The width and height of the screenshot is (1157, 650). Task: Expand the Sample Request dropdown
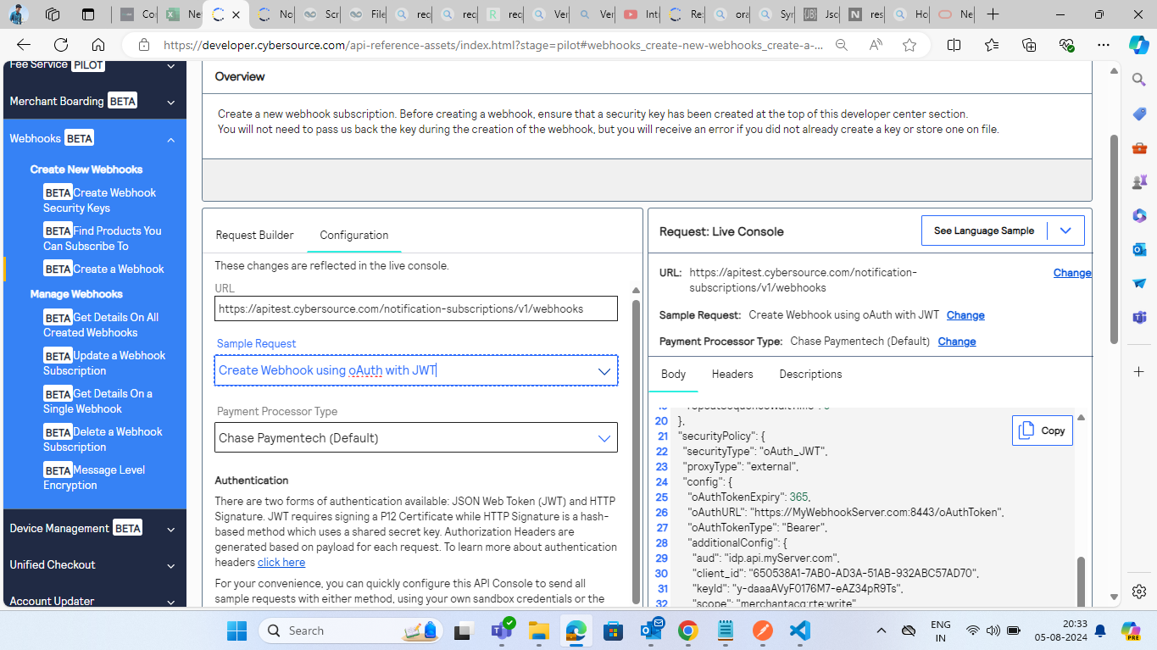coord(415,370)
